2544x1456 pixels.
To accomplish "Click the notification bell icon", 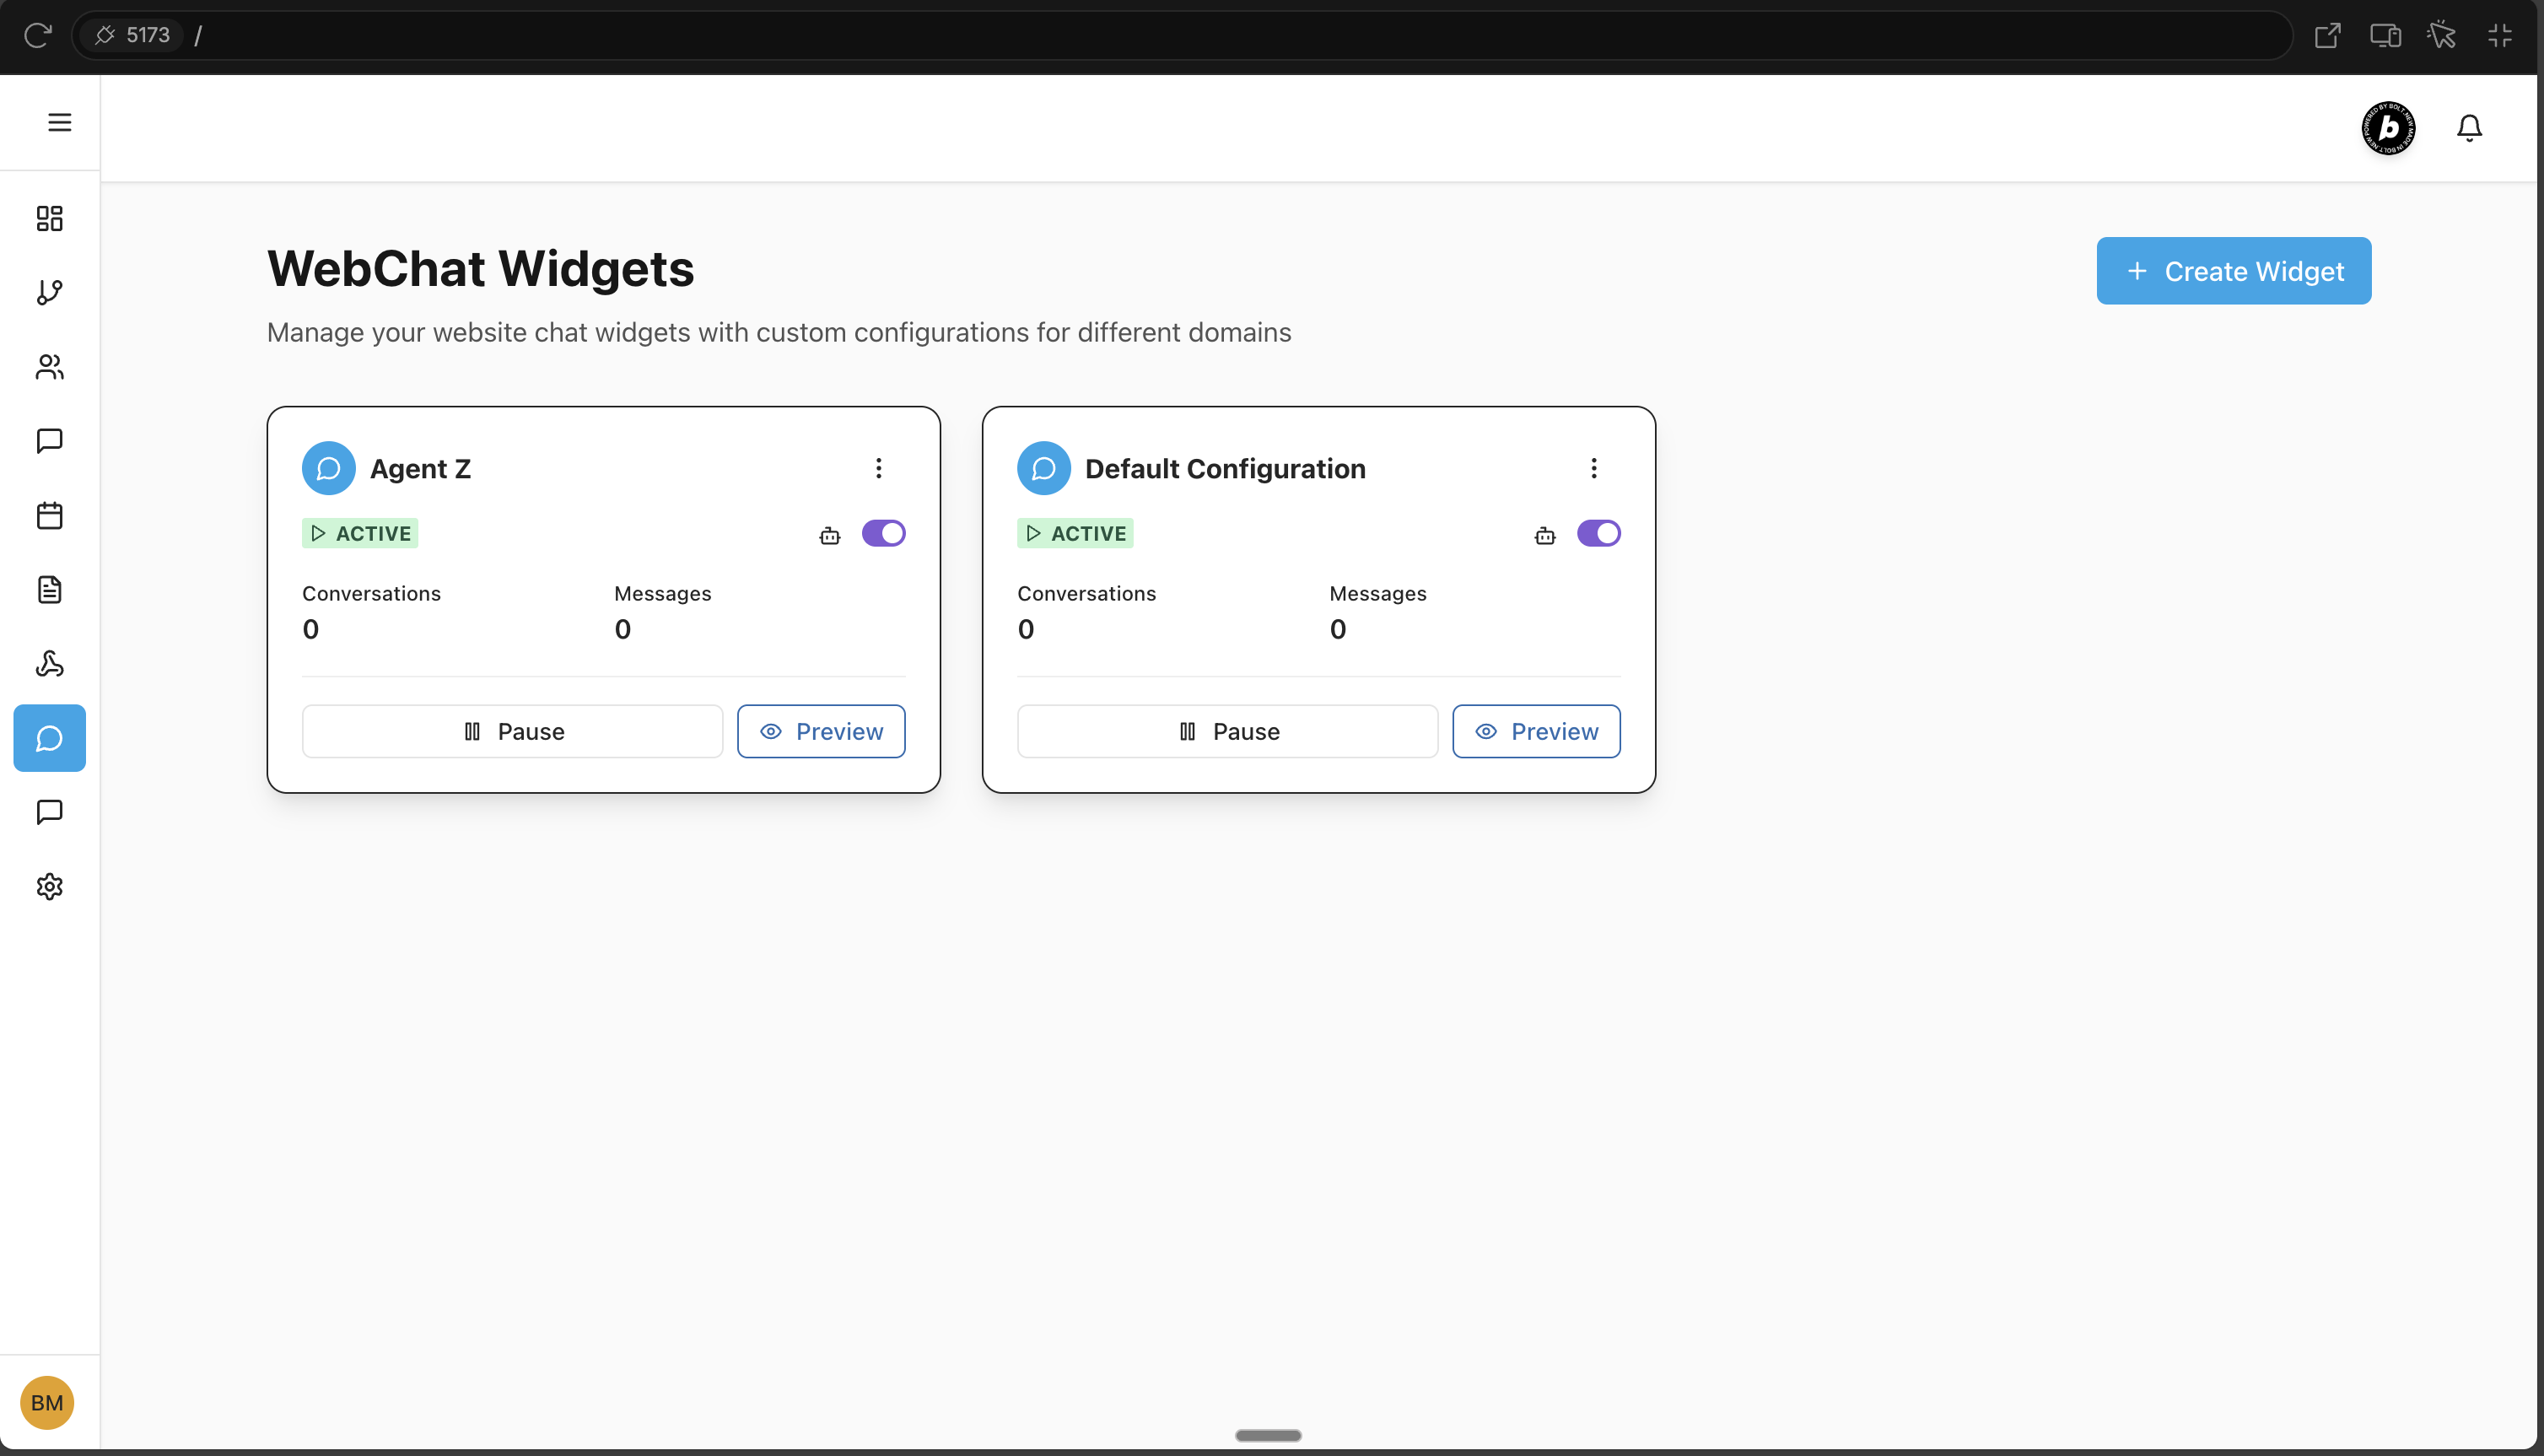I will pyautogui.click(x=2469, y=128).
